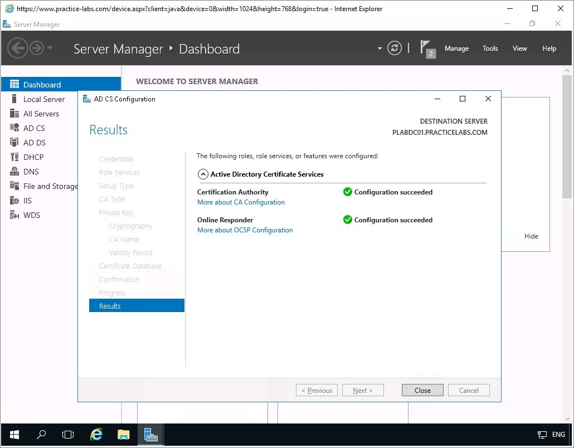Click the DNS role icon
Image resolution: width=574 pixels, height=448 pixels.
[14, 171]
